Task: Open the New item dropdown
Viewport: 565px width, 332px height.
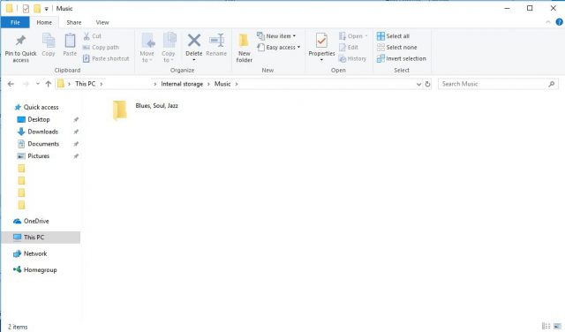Action: (276, 36)
